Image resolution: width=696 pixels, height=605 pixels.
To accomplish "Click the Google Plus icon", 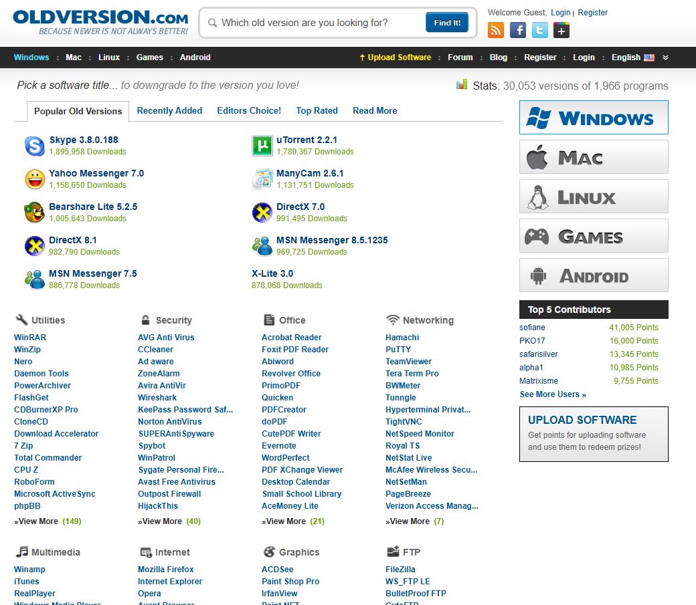I will (x=561, y=30).
